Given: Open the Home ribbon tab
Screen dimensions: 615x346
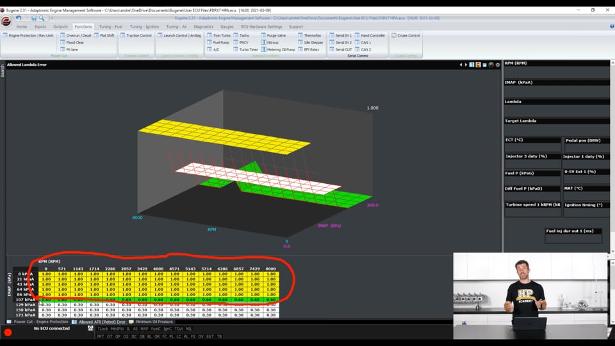Looking at the screenshot, I should tap(22, 27).
